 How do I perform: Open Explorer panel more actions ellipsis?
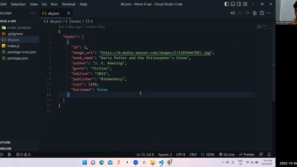32,13
